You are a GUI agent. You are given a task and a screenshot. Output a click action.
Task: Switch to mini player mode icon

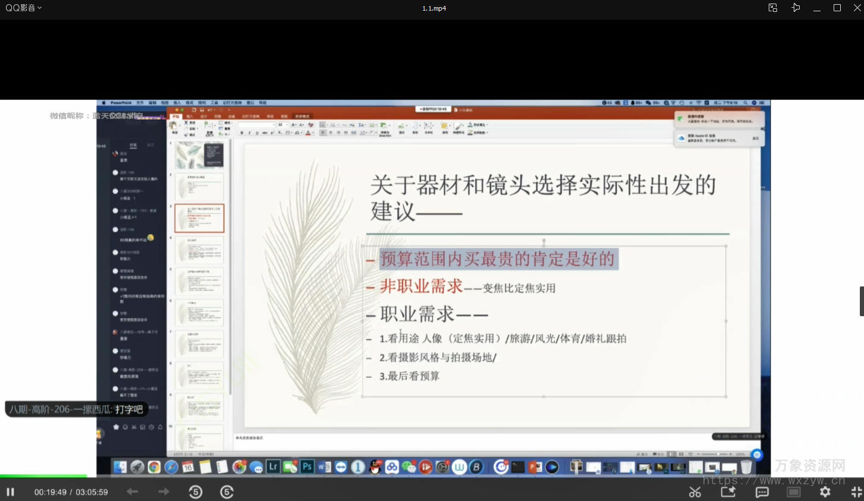[x=773, y=8]
